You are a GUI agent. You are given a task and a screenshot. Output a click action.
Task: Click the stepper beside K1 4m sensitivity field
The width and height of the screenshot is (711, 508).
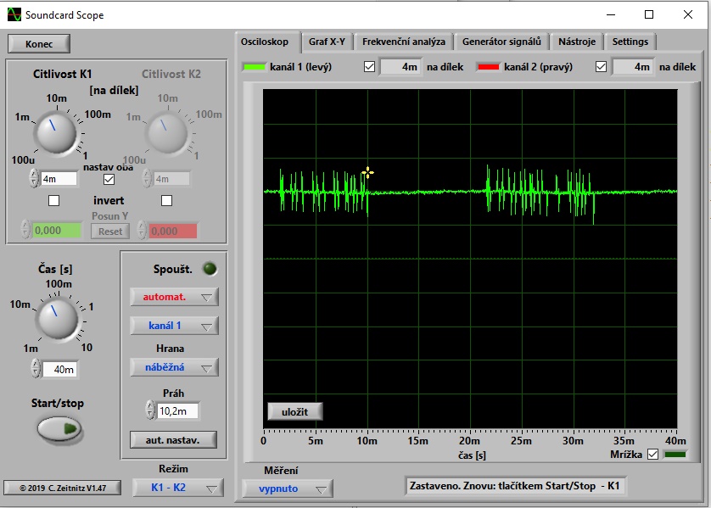34,179
